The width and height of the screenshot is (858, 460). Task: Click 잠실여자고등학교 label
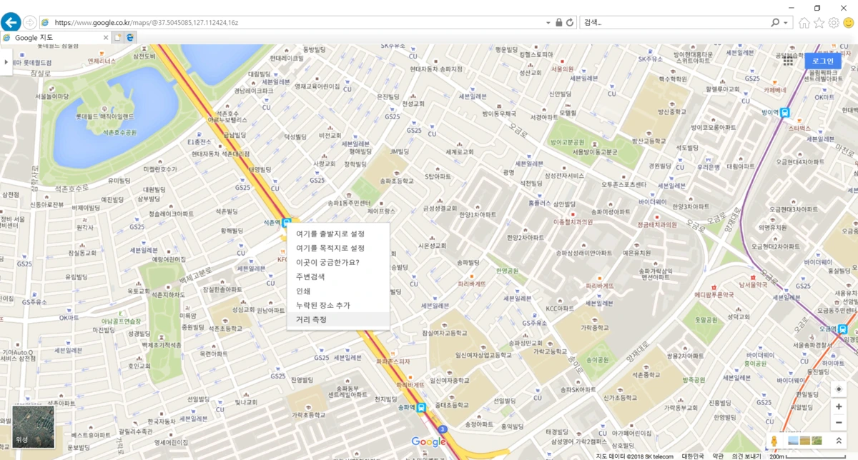pyautogui.click(x=445, y=333)
